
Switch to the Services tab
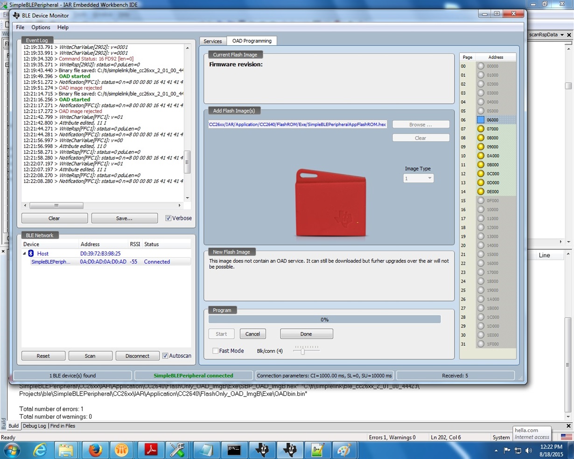point(212,41)
